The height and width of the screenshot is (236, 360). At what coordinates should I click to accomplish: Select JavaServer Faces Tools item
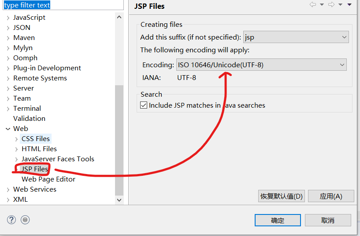pos(58,159)
